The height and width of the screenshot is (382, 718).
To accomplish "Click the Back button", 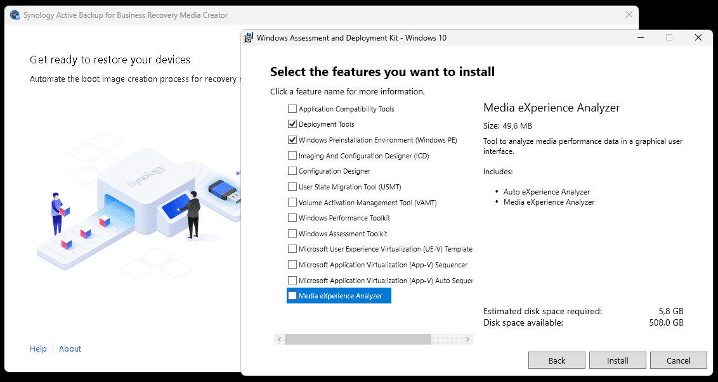I will point(557,360).
